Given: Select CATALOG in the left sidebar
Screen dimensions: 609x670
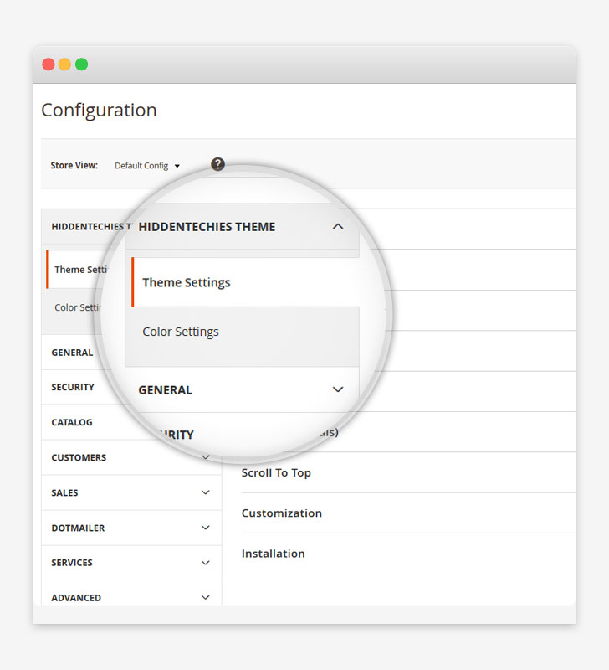Looking at the screenshot, I should click(71, 422).
